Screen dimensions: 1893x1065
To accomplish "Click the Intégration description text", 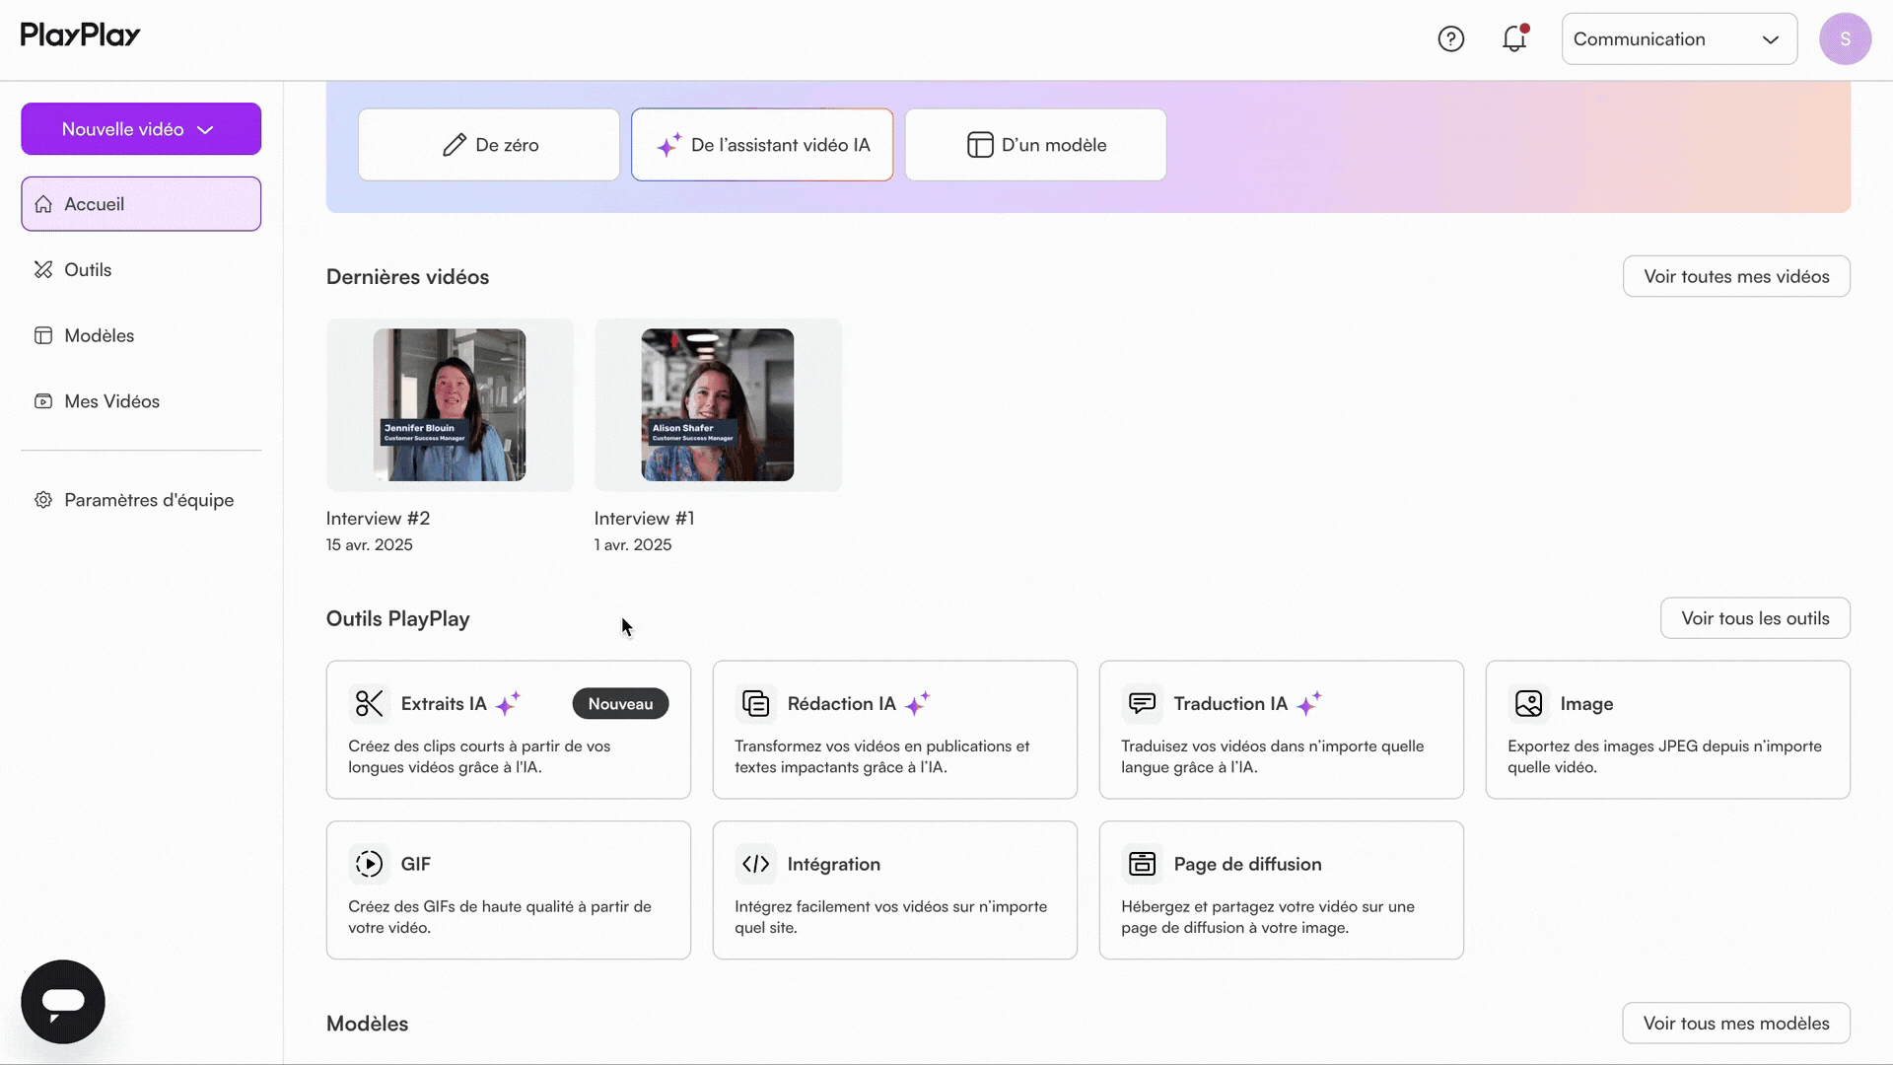I will [890, 917].
